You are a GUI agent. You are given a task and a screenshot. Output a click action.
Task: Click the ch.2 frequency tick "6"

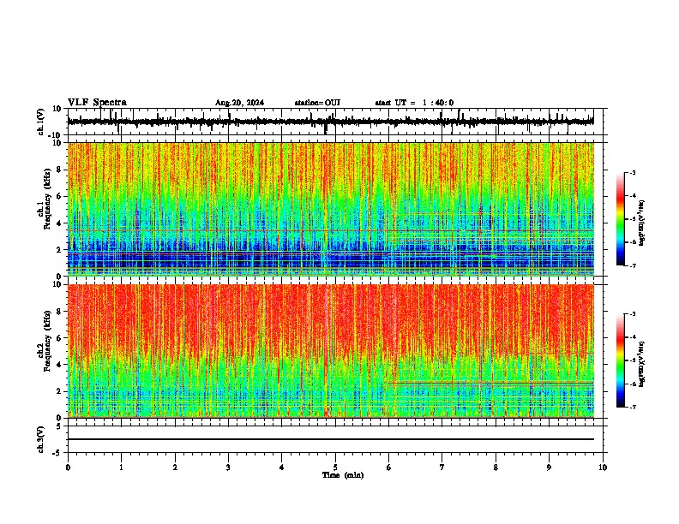tap(60, 338)
